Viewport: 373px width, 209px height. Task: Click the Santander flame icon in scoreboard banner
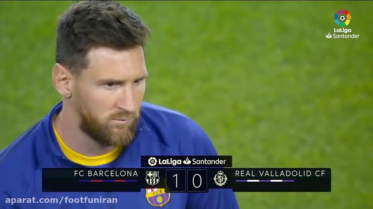[x=187, y=161]
